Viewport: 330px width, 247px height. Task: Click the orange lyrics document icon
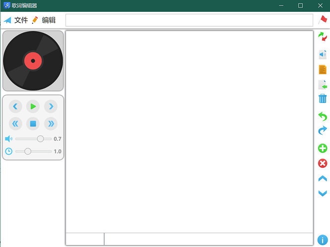323,70
